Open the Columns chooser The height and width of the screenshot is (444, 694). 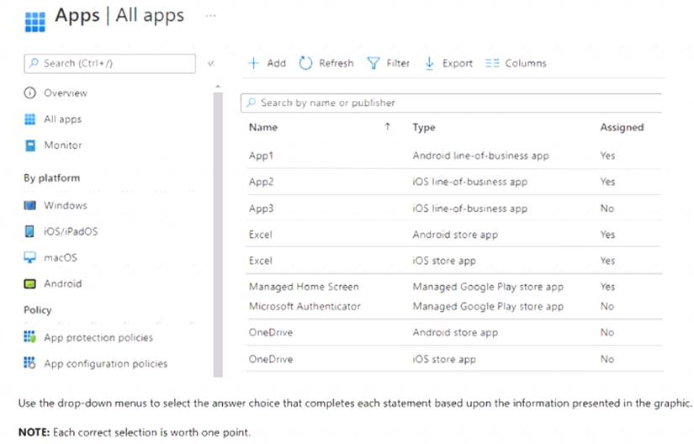click(x=526, y=63)
